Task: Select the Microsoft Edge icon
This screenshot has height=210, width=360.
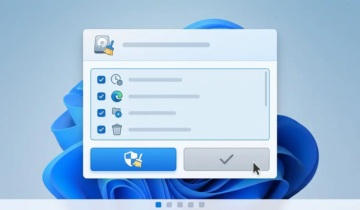Action: pyautogui.click(x=117, y=97)
